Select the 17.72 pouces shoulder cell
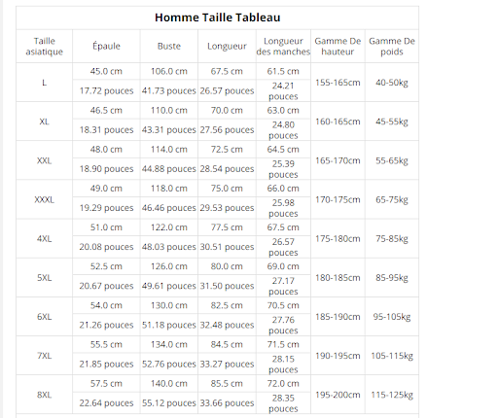The height and width of the screenshot is (418, 498). [x=106, y=90]
